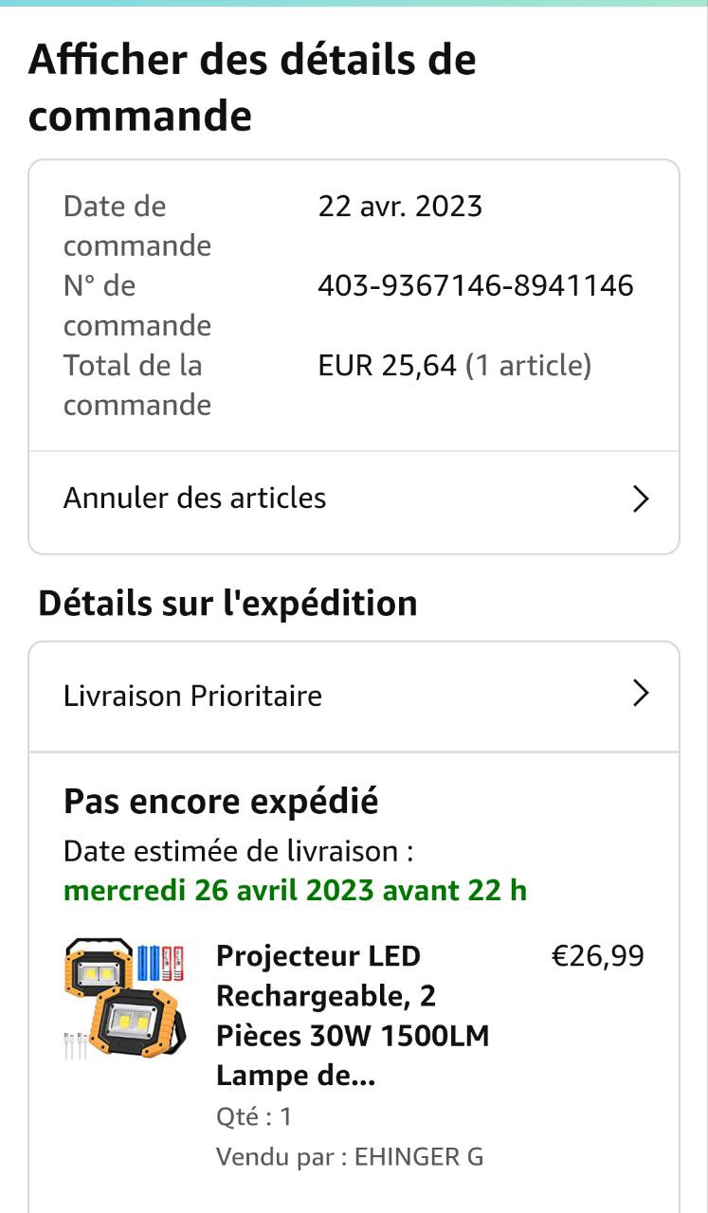
Task: Open the Livraison Prioritaire chevron arrow
Action: pos(641,695)
